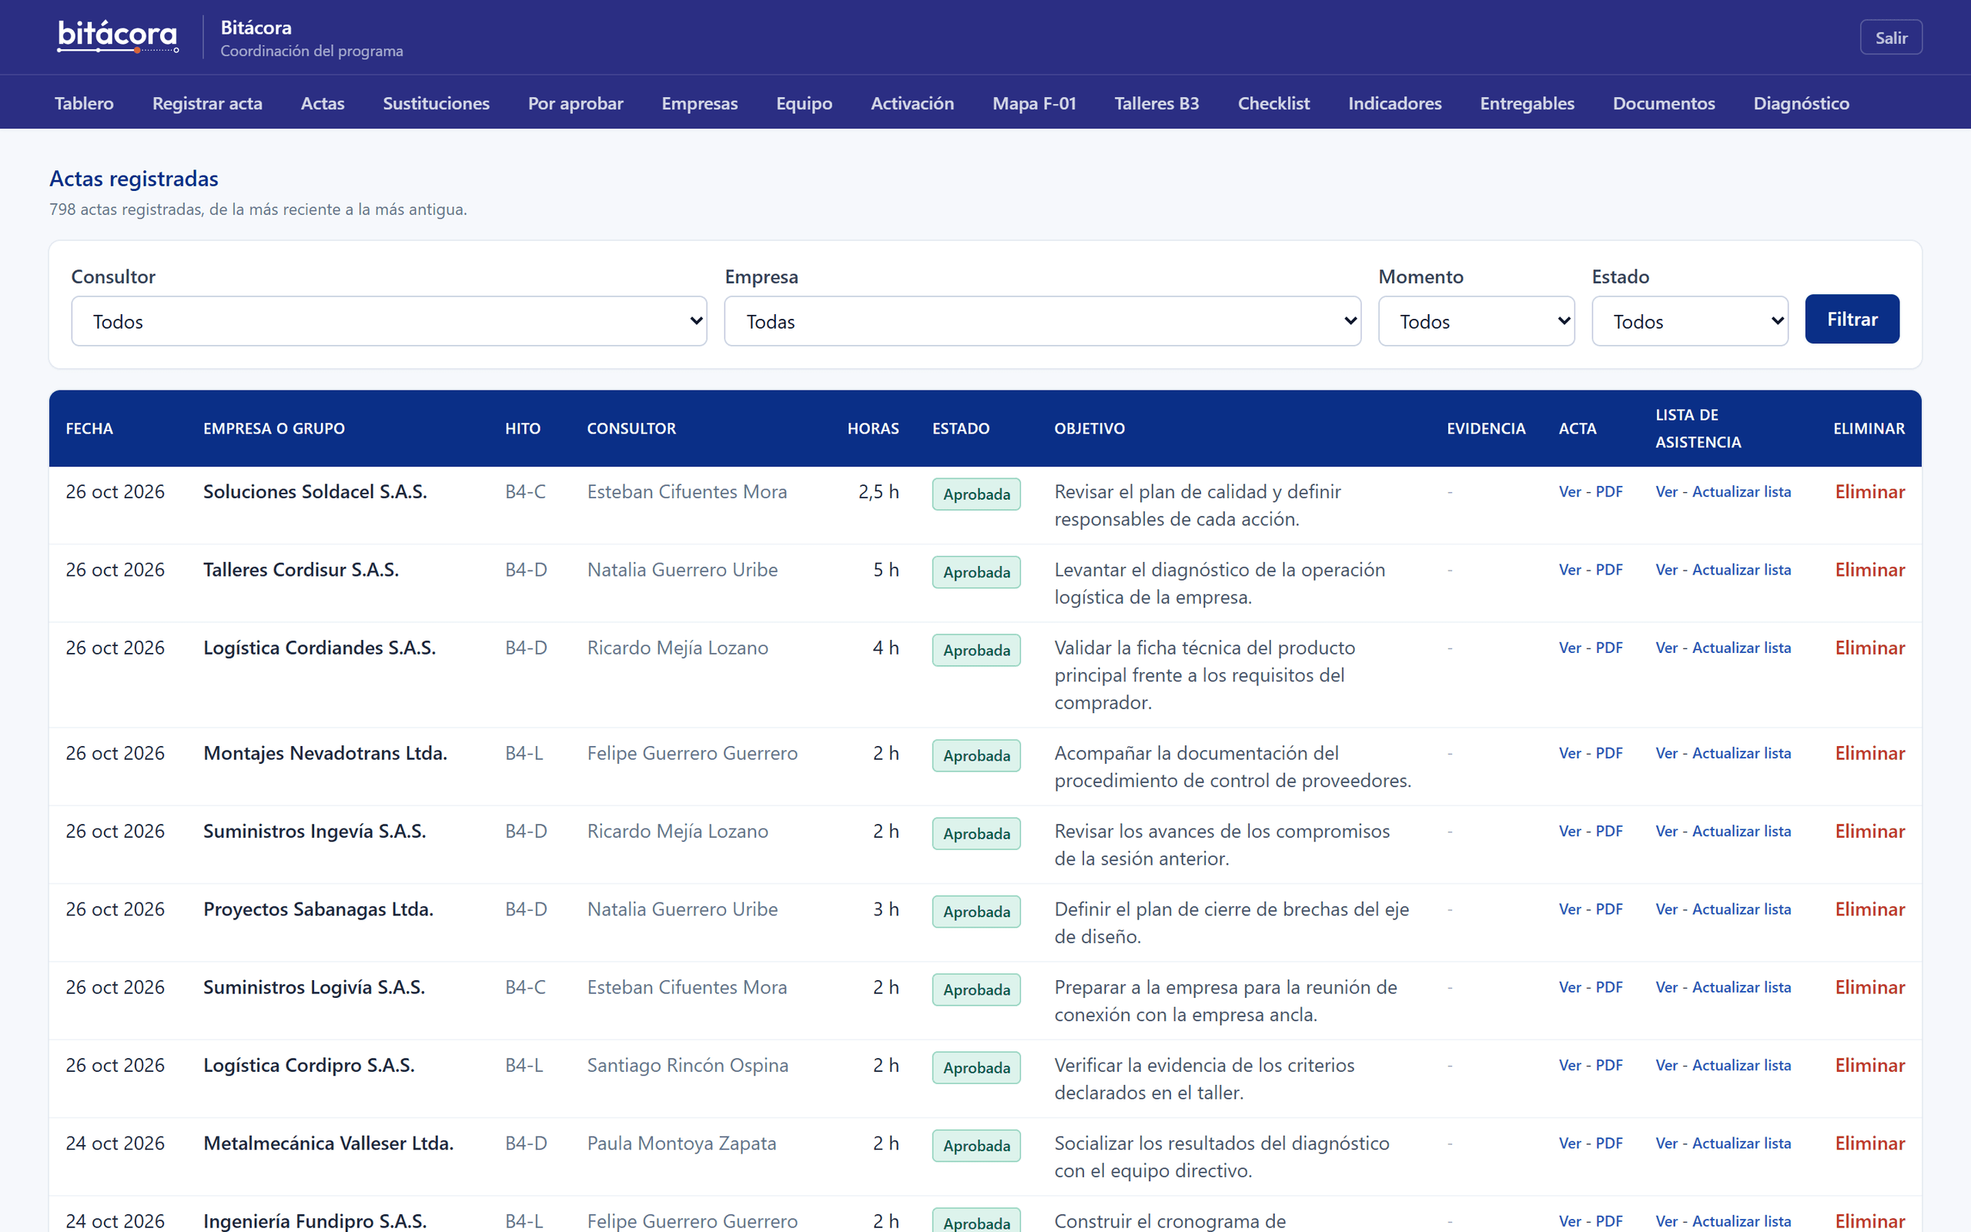Delete the Soluciones Soldacel S.A.S. acta
Viewport: 1971px width, 1232px height.
1869,492
